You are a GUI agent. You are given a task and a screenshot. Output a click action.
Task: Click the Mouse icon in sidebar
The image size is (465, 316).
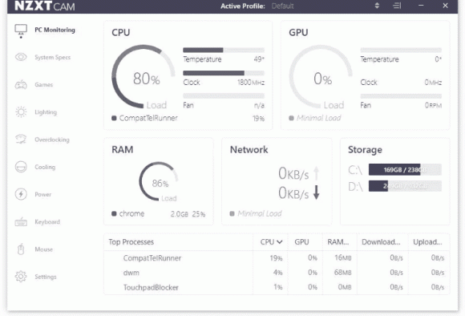[x=21, y=249]
